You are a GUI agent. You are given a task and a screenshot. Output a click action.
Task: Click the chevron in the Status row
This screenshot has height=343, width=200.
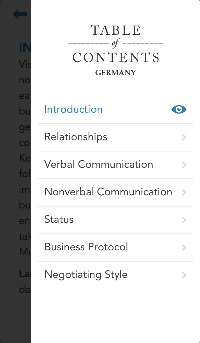(184, 220)
